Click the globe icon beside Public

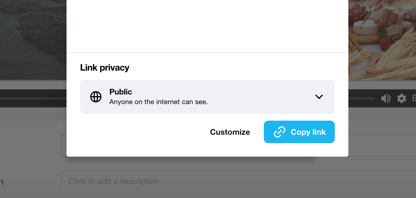(96, 97)
